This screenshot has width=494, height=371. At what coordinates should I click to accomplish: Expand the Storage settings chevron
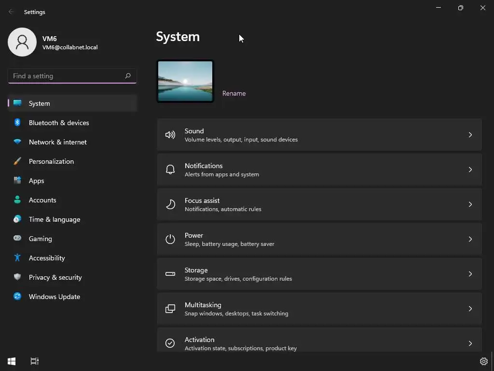pyautogui.click(x=470, y=274)
